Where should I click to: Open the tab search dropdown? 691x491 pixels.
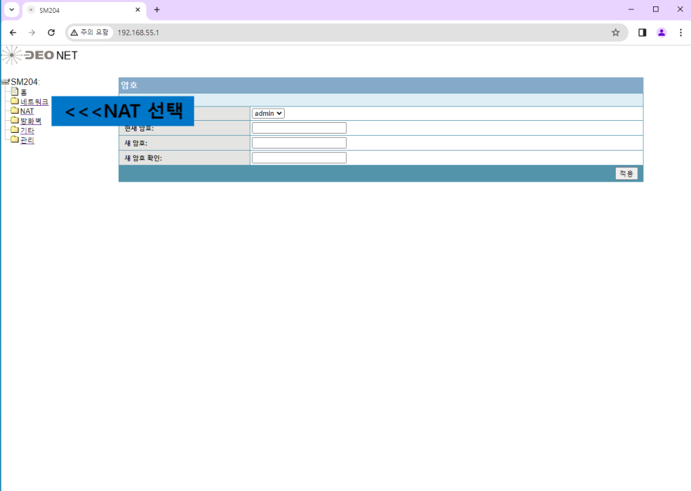click(12, 10)
